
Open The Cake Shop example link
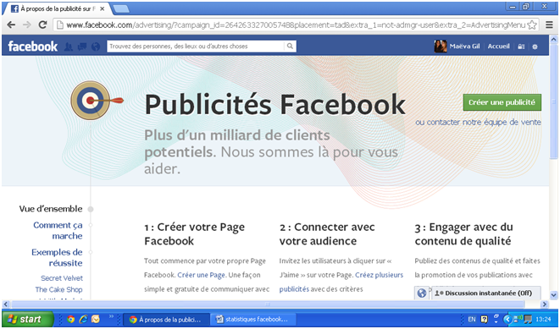click(59, 289)
